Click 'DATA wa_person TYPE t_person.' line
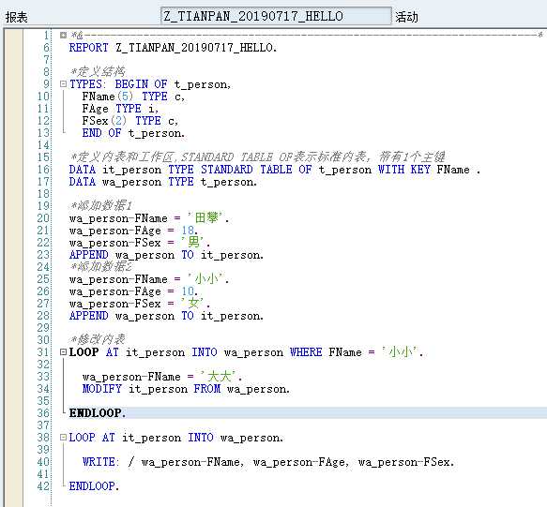The height and width of the screenshot is (507, 547). tap(163, 182)
